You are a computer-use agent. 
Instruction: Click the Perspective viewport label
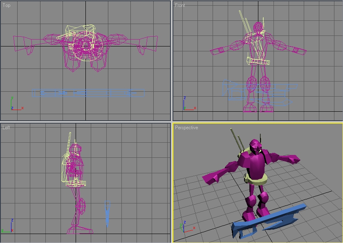point(186,128)
